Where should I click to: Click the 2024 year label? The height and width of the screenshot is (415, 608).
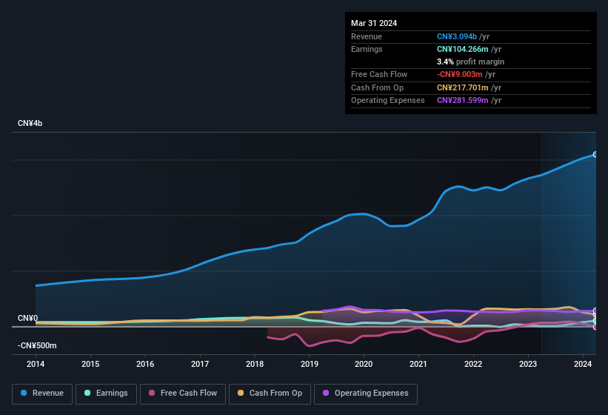(582, 364)
